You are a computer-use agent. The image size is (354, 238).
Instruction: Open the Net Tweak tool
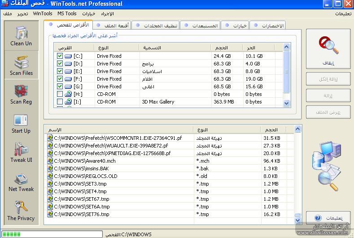(21, 179)
